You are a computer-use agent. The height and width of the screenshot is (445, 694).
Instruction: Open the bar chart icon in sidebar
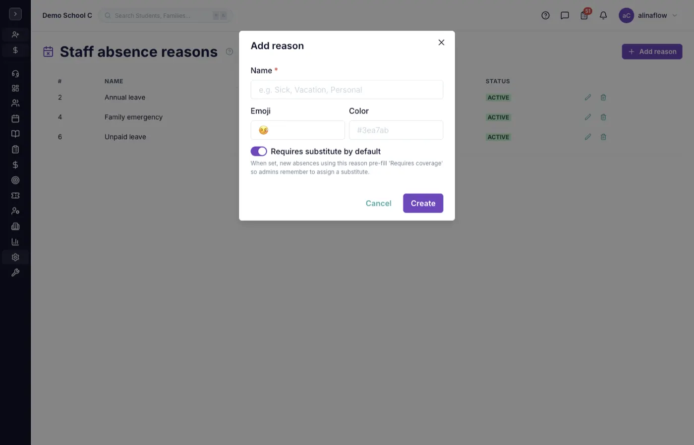point(15,242)
